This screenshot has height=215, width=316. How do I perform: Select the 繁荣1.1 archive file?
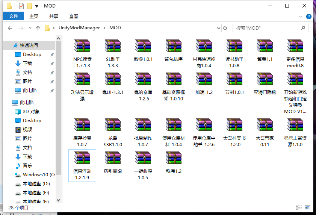[265, 50]
